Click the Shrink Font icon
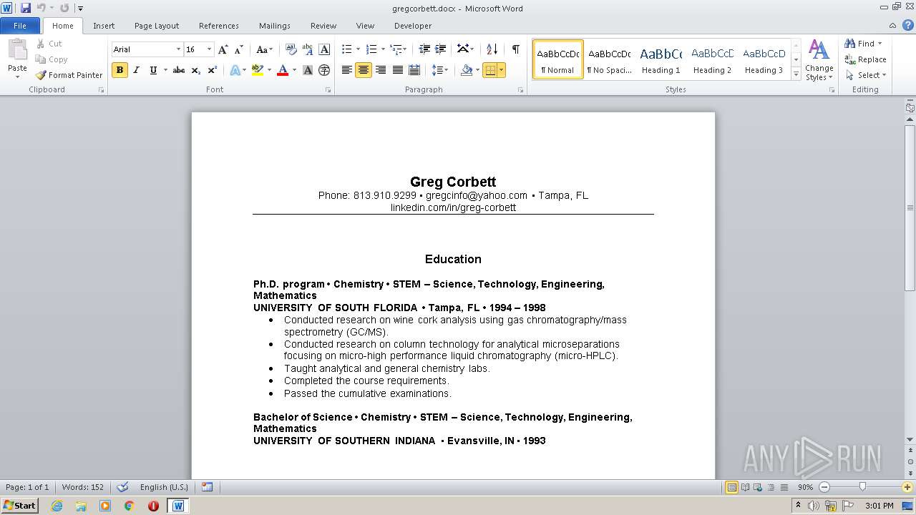 (x=239, y=49)
